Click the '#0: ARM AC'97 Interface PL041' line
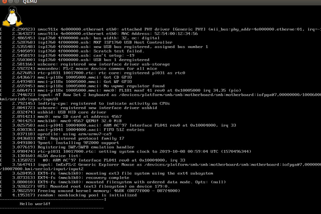The image size is (321, 214). point(93,160)
